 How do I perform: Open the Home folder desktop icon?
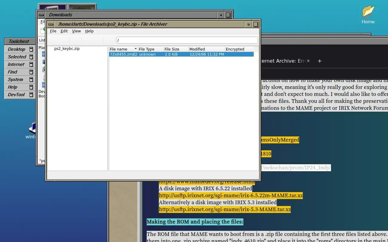pyautogui.click(x=368, y=14)
